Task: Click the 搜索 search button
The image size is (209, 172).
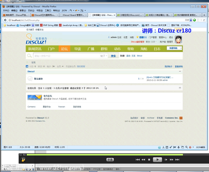Action: [113, 56]
